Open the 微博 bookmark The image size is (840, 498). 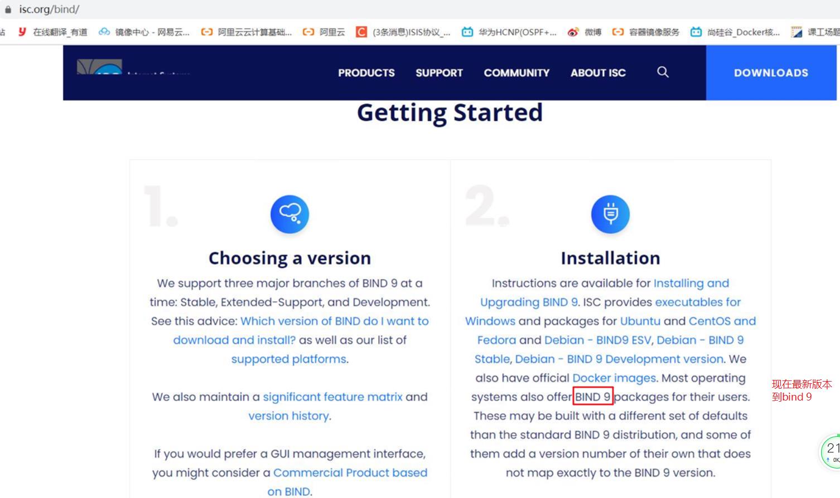(585, 32)
